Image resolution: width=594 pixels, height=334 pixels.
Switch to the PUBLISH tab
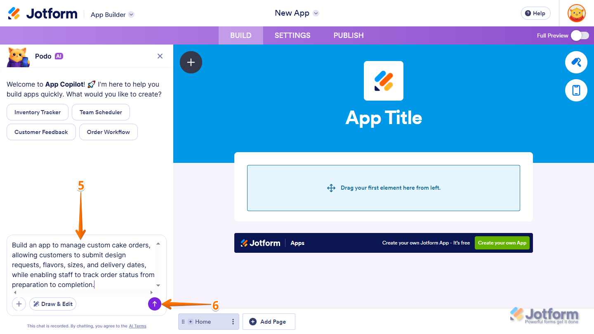click(x=349, y=35)
